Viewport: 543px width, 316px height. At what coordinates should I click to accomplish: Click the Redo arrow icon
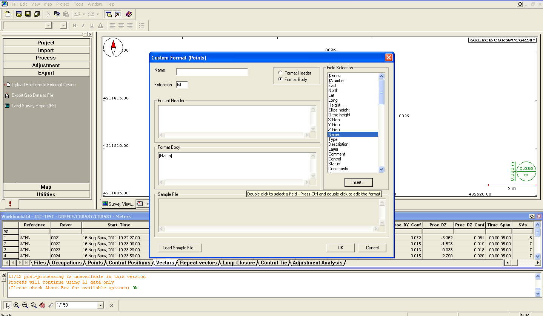pos(91,14)
